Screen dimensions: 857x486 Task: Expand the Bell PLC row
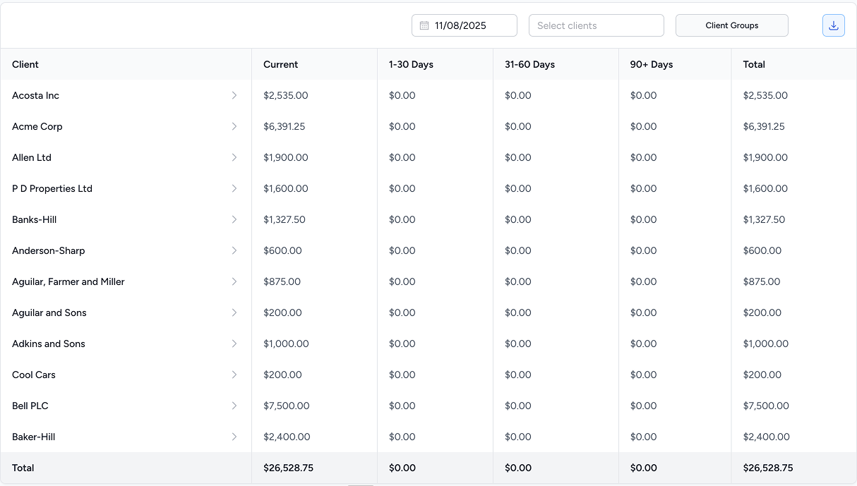(234, 406)
